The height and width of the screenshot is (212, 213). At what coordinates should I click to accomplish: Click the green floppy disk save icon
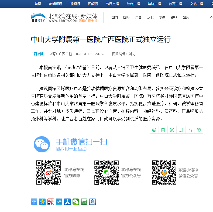pos(181,130)
